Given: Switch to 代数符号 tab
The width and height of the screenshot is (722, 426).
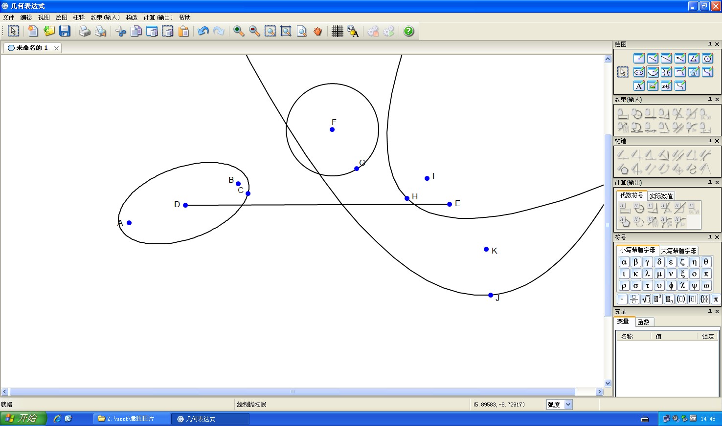Looking at the screenshot, I should tap(632, 195).
